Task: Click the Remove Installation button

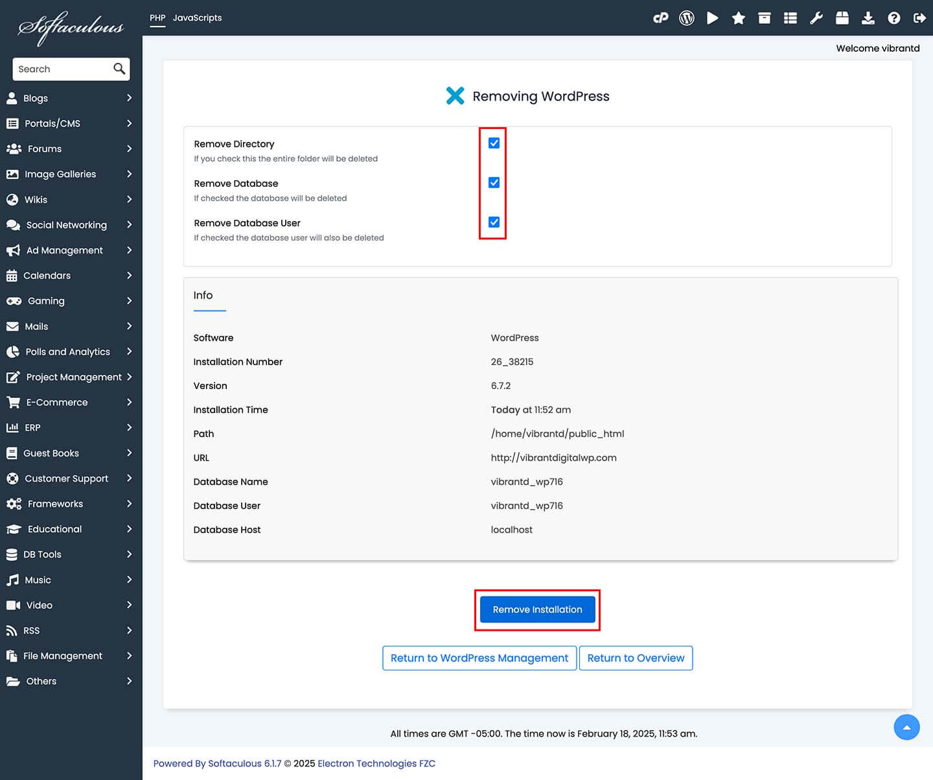Action: 537,609
